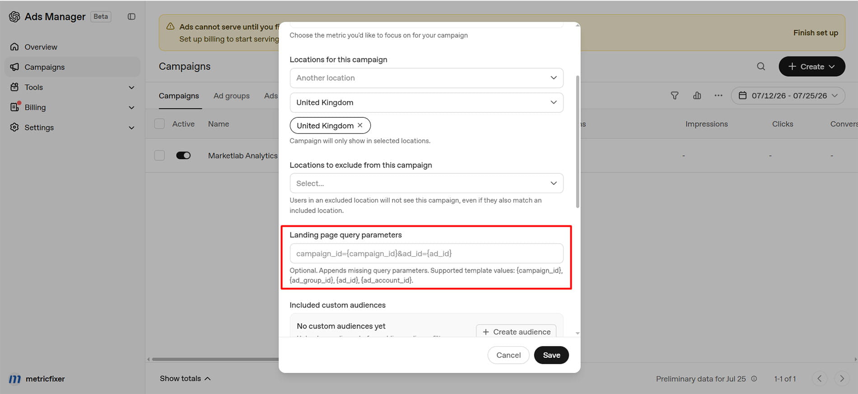Cancel the campaign dialog
This screenshot has width=858, height=394.
tap(508, 355)
